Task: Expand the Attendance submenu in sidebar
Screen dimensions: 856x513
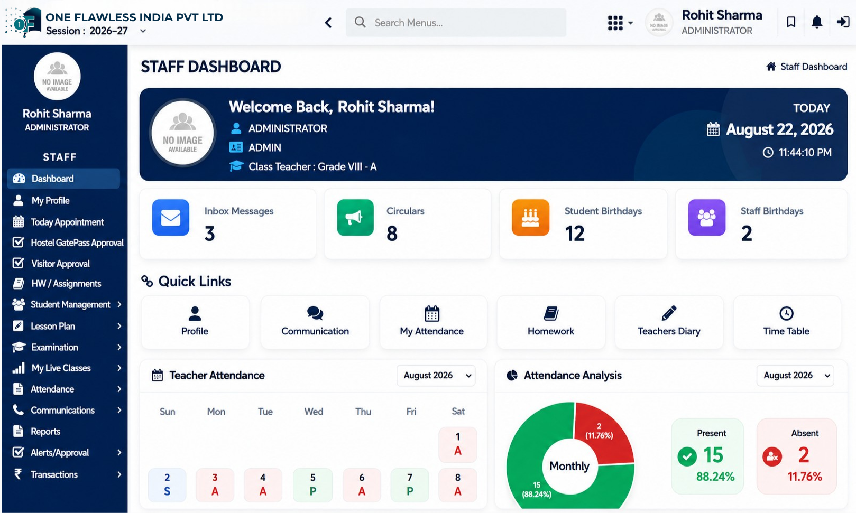Action: coord(119,389)
